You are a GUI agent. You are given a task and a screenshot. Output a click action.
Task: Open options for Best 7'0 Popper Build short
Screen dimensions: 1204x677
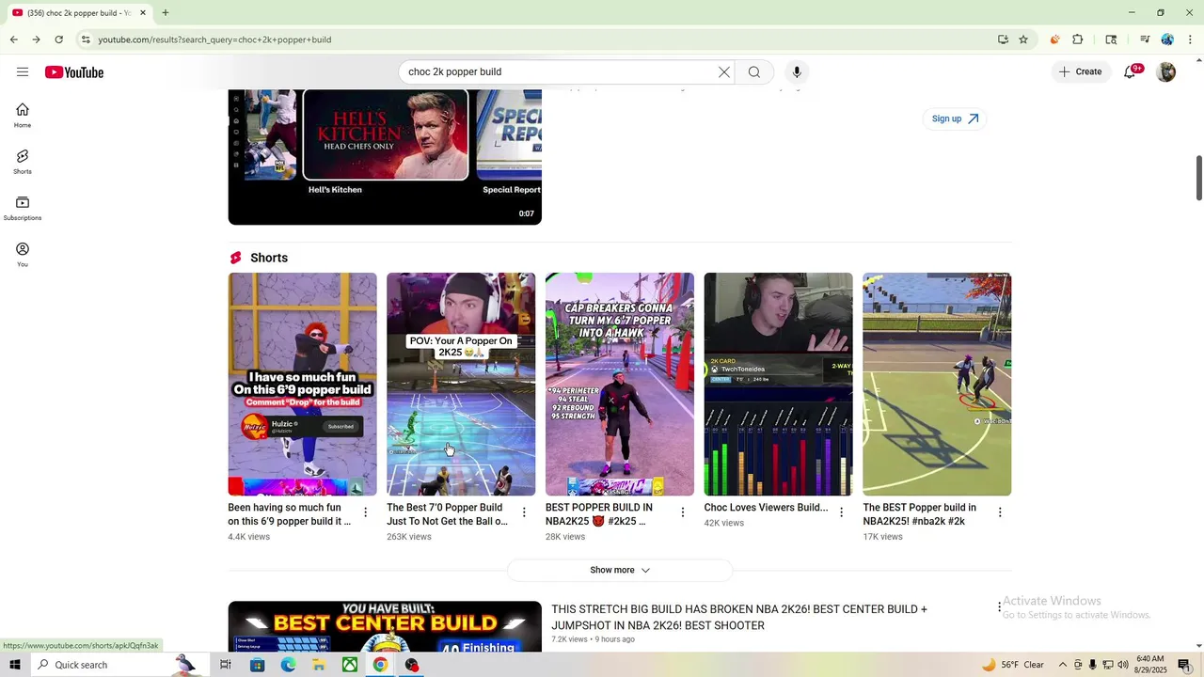(525, 512)
